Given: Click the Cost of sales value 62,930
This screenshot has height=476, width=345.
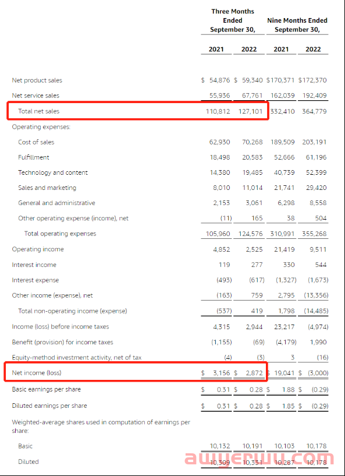Looking at the screenshot, I should (219, 142).
